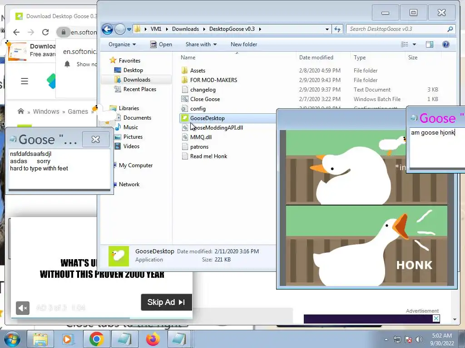Sort files by Name column header
The height and width of the screenshot is (348, 465).
pos(188,58)
